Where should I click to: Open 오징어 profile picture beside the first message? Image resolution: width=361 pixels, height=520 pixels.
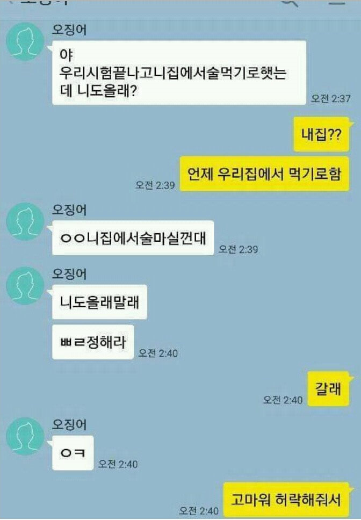(x=25, y=42)
